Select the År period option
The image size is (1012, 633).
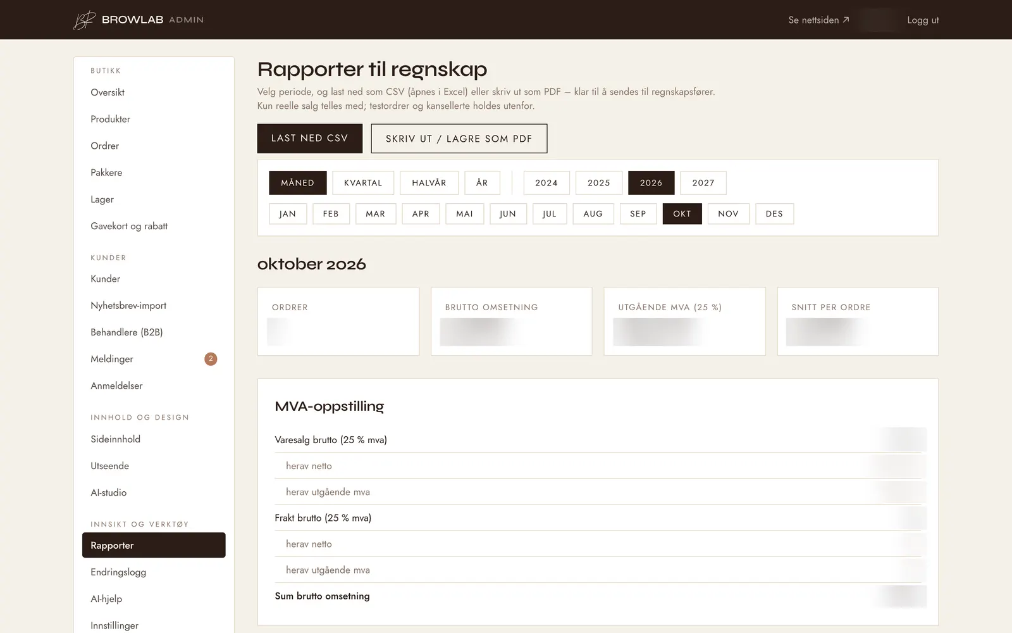click(482, 183)
